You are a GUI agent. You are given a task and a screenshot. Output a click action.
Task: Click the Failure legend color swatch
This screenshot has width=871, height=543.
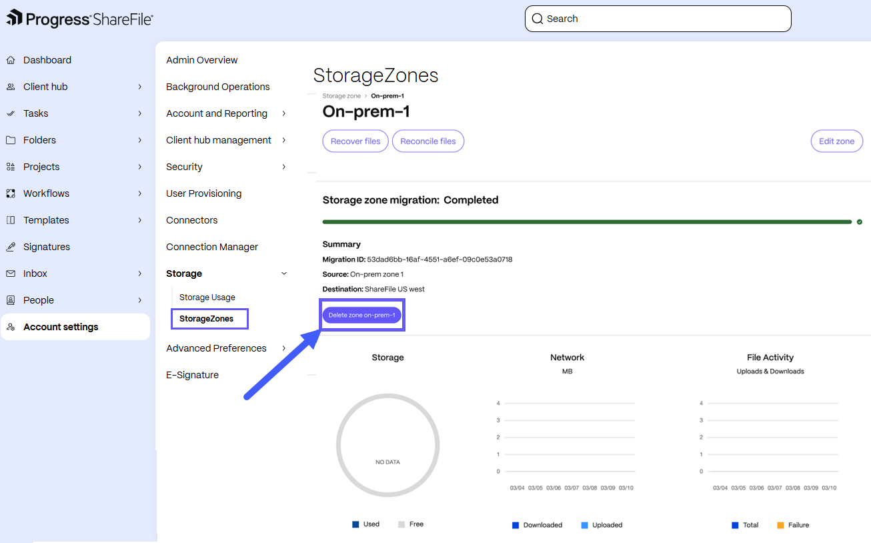coord(780,525)
